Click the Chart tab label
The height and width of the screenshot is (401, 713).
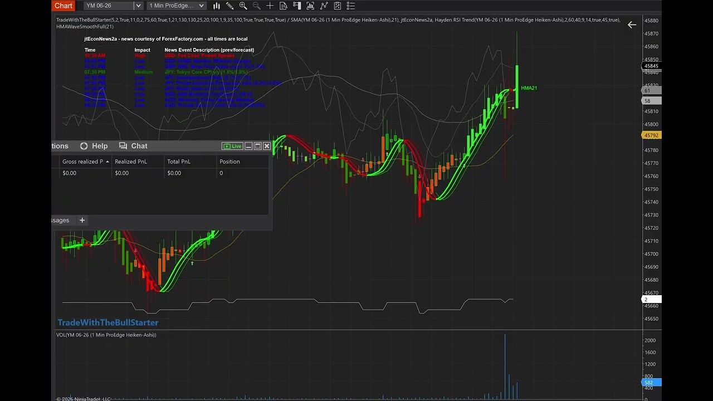(64, 6)
